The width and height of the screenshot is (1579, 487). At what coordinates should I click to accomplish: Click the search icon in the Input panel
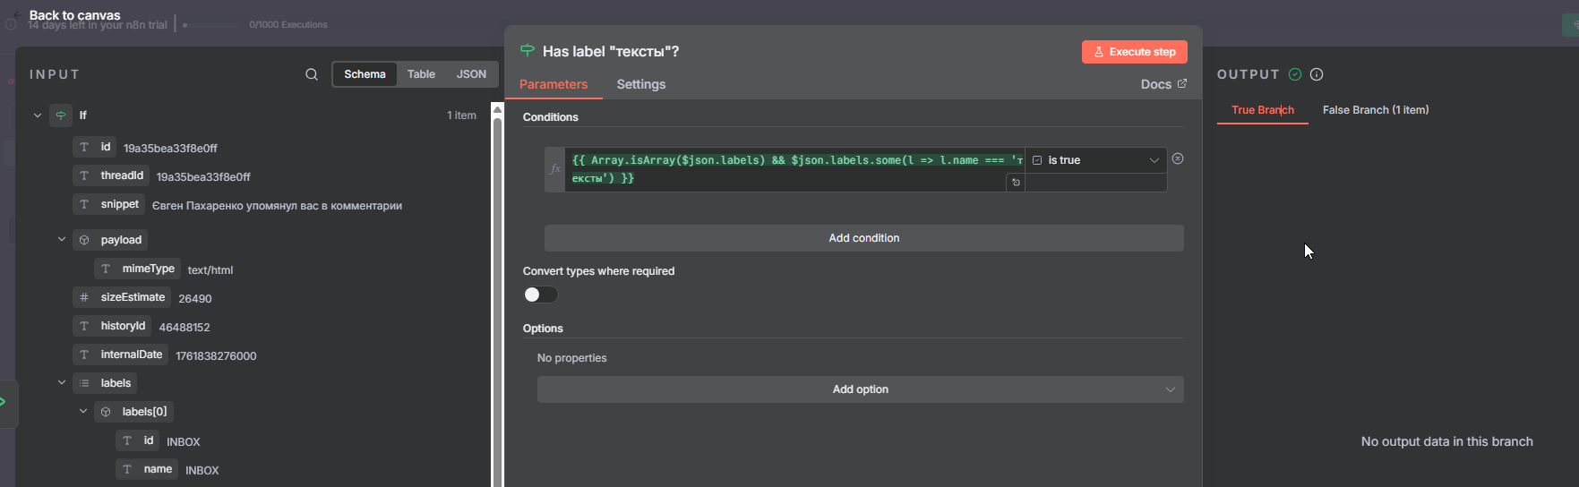[x=312, y=74]
